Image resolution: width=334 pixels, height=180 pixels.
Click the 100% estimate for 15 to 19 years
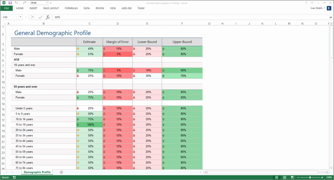pyautogui.click(x=90, y=125)
